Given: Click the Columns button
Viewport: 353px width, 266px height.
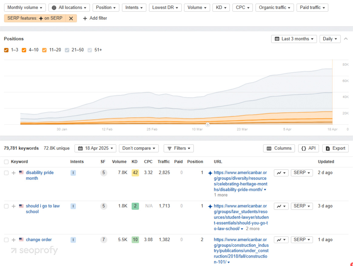Looking at the screenshot, I should pos(279,148).
